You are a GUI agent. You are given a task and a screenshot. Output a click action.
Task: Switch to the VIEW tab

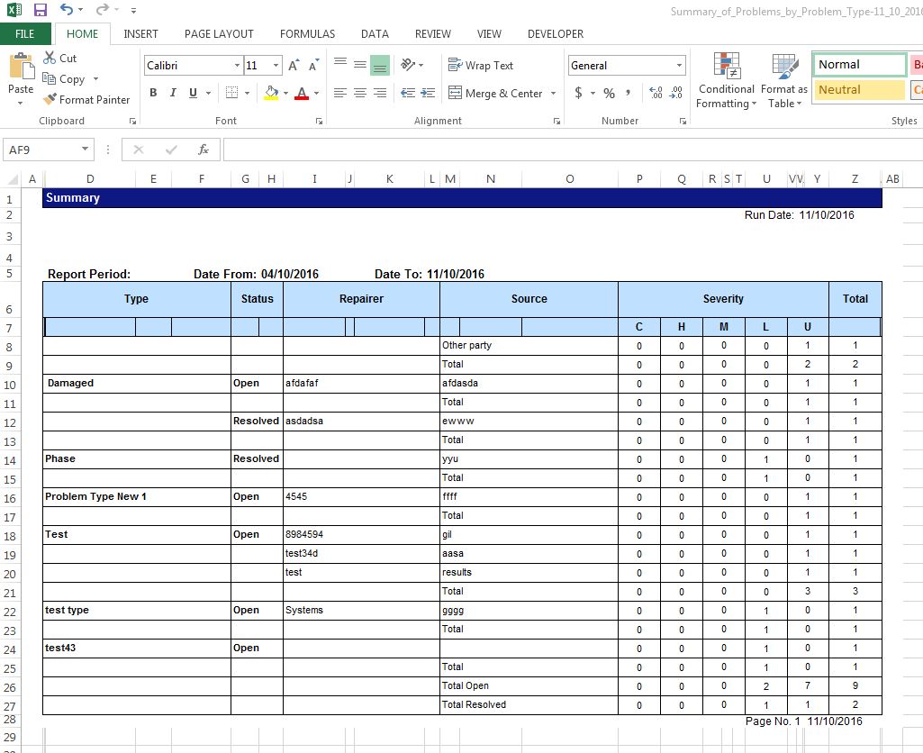(x=489, y=33)
